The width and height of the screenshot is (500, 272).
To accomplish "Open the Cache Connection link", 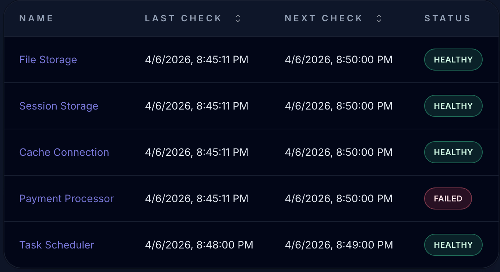I will pyautogui.click(x=64, y=152).
